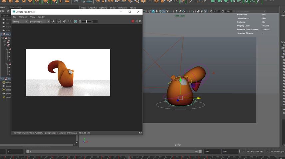285x159 pixels.
Task: Click the Outliner horizontal scrollbar right arrow
Action: tap(74, 145)
